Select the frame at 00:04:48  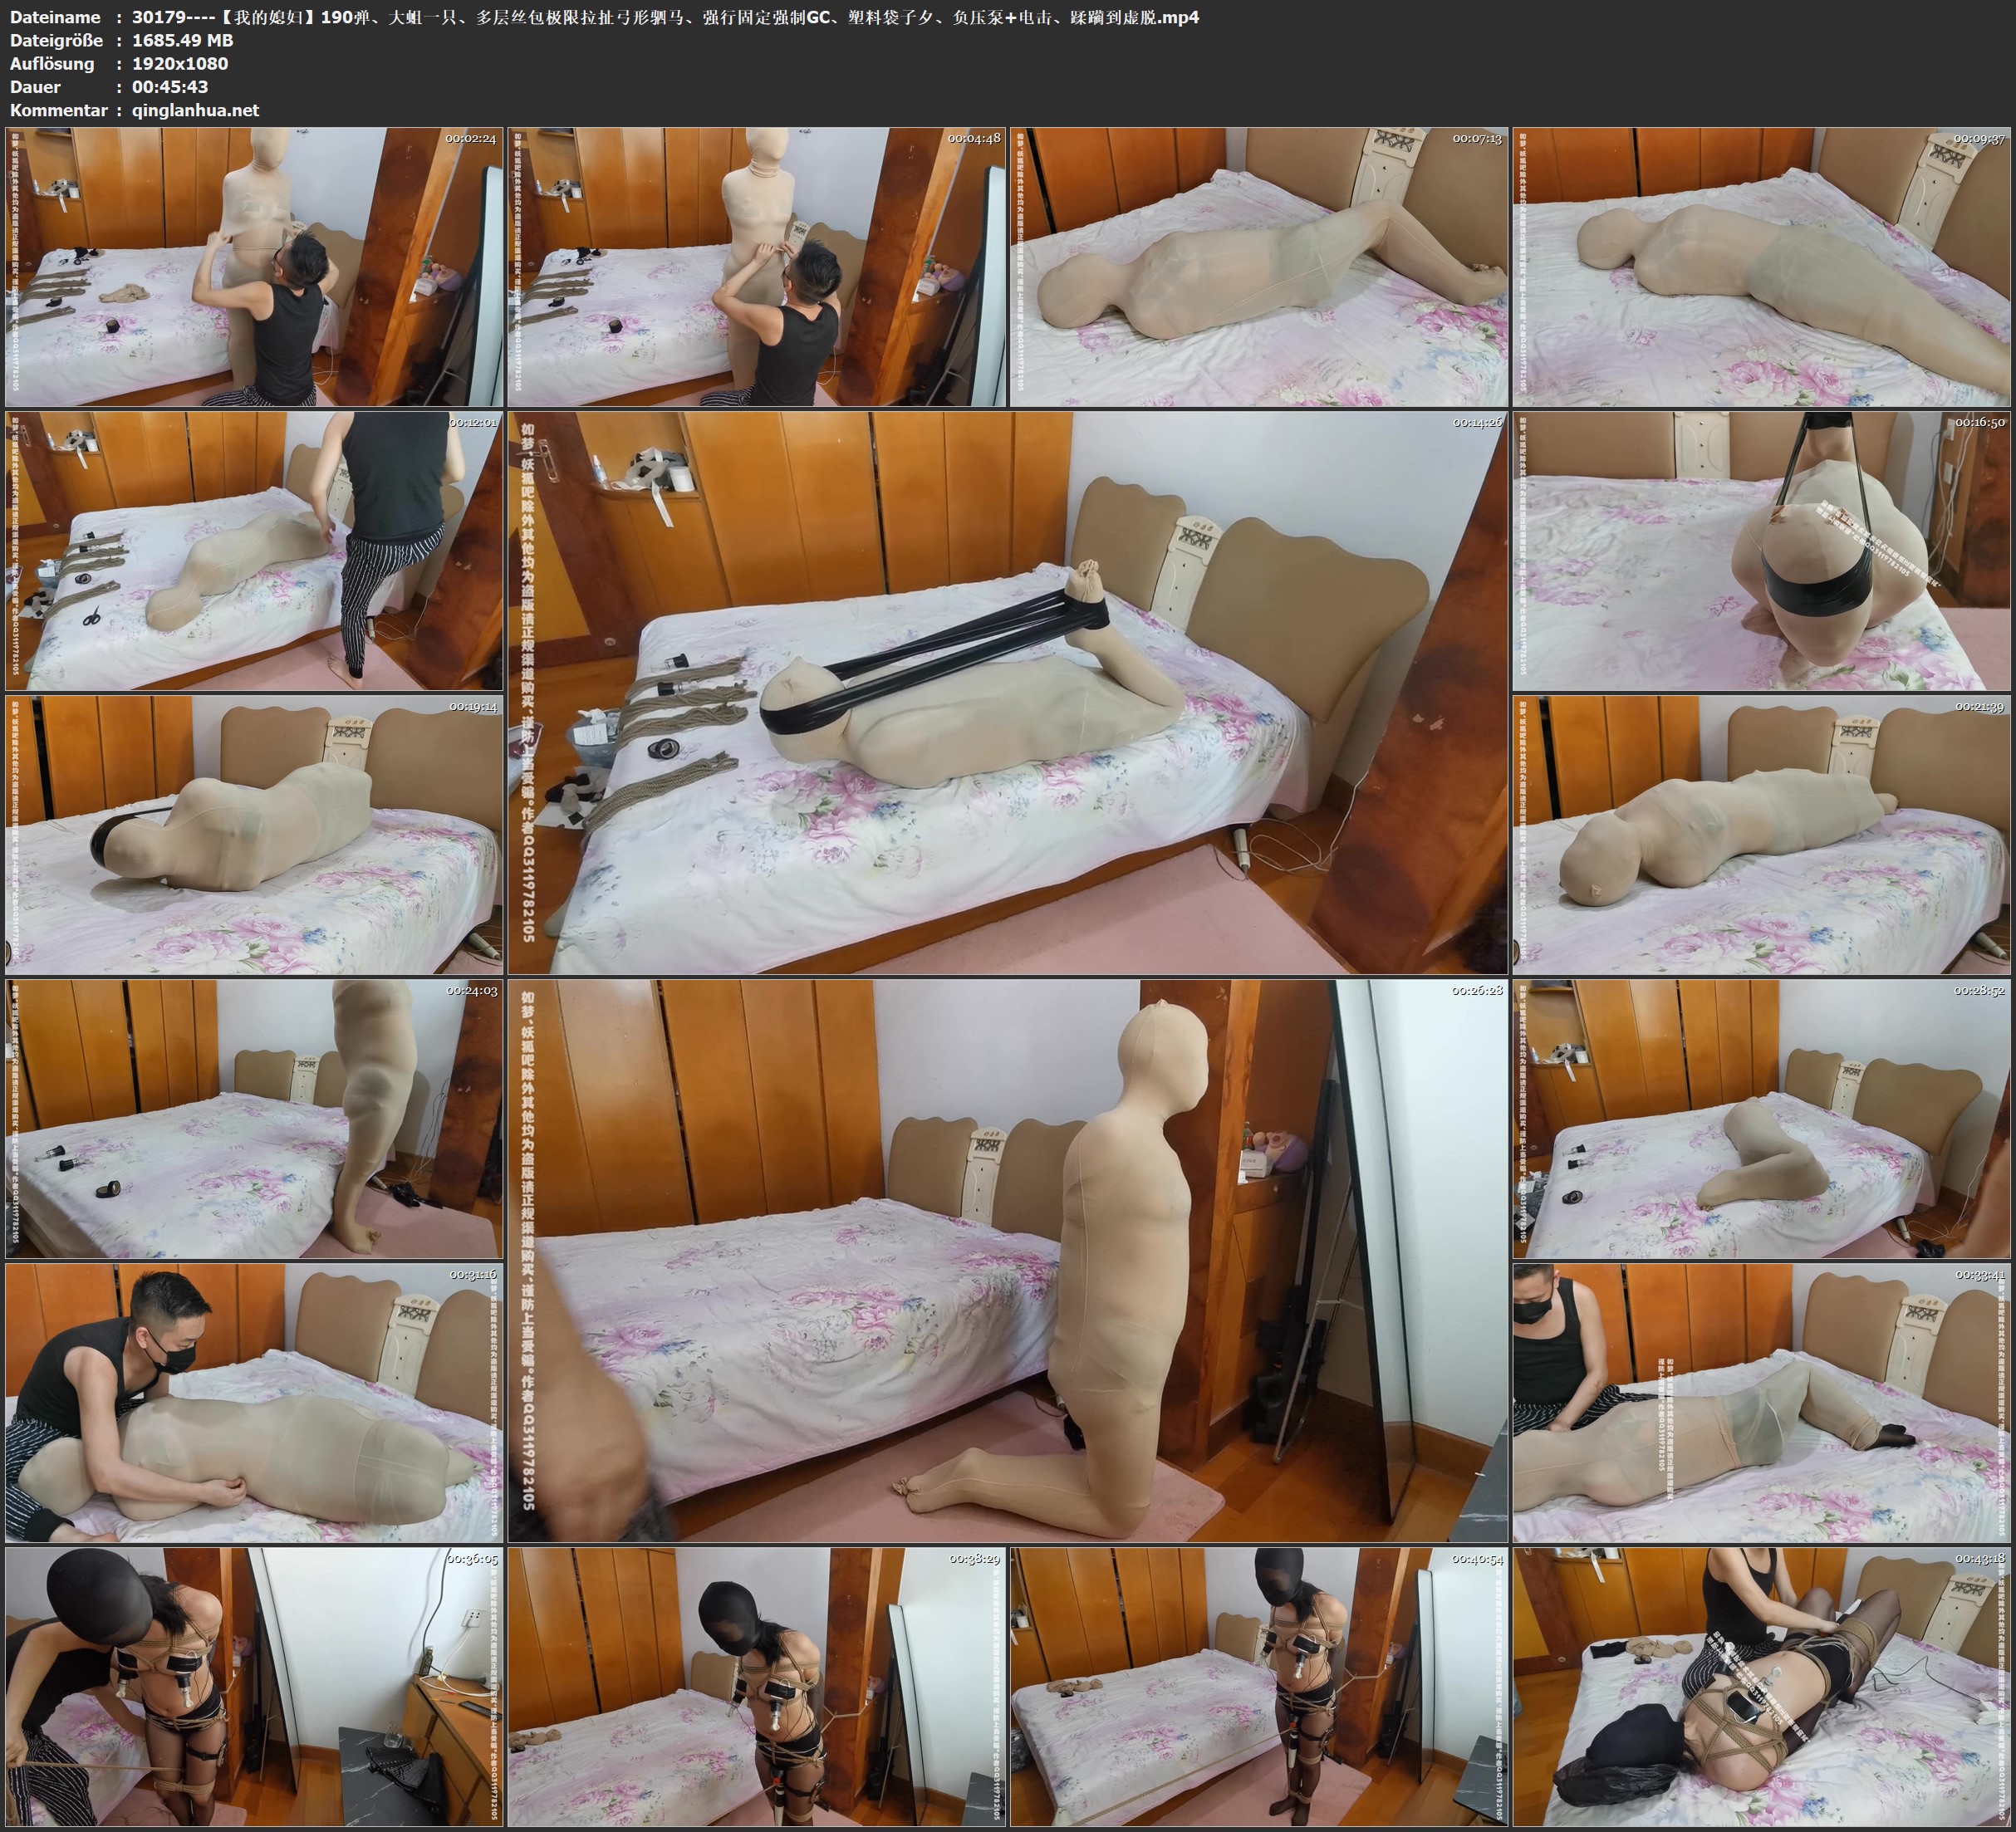(756, 267)
